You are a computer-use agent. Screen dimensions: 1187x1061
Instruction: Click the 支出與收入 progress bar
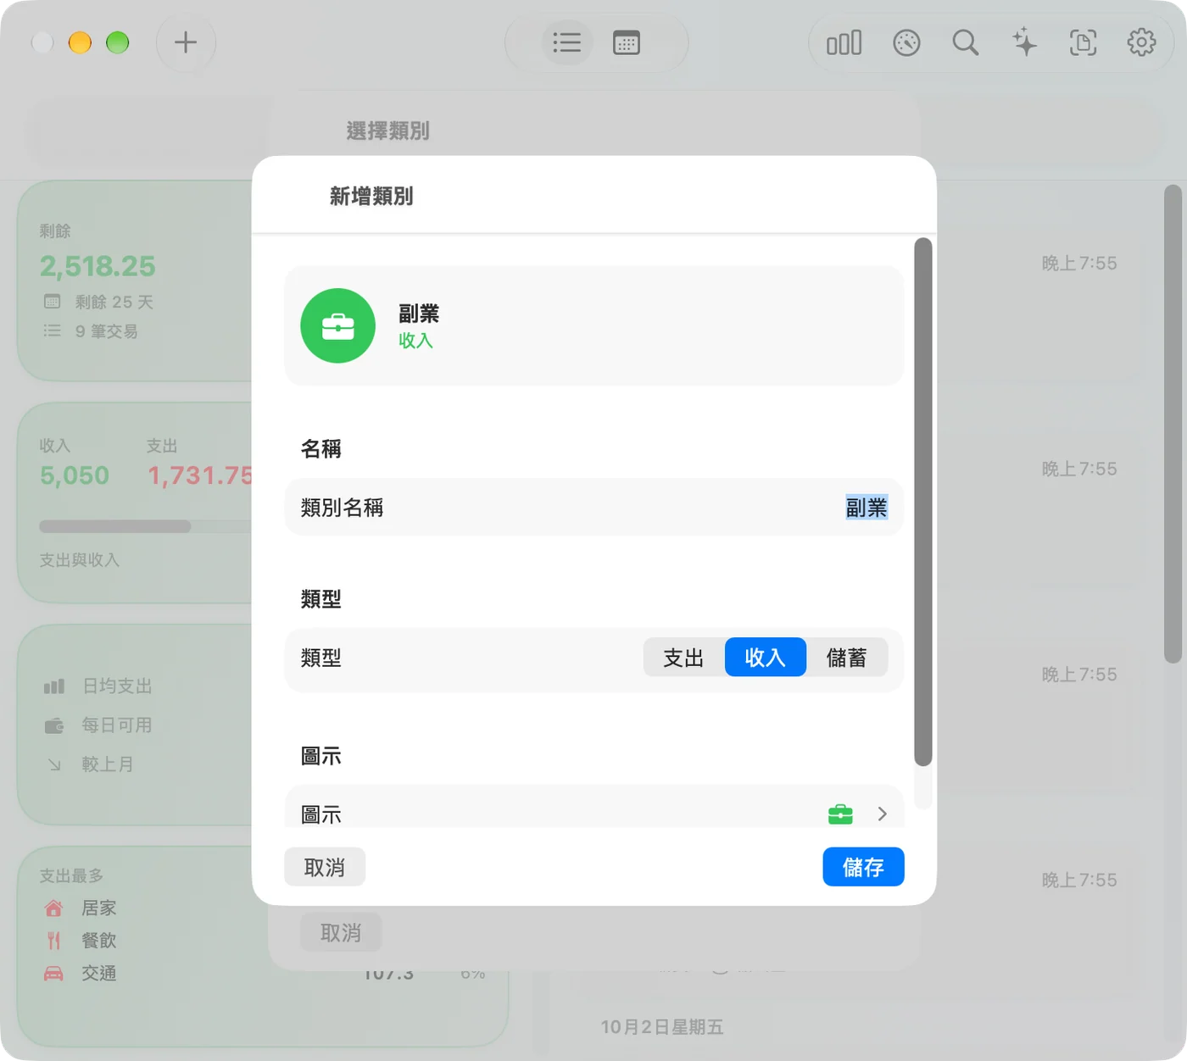(x=146, y=526)
